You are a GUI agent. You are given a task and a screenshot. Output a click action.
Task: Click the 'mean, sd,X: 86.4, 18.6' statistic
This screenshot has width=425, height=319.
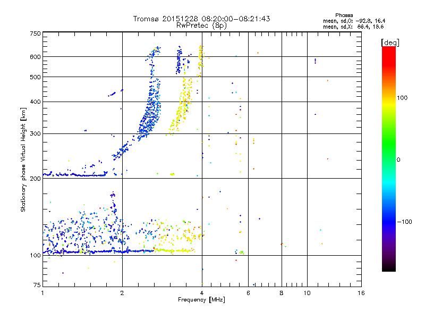[353, 27]
